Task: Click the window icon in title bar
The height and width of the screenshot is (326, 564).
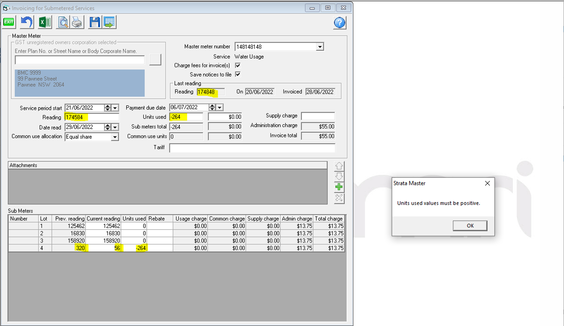Action: tap(6, 8)
